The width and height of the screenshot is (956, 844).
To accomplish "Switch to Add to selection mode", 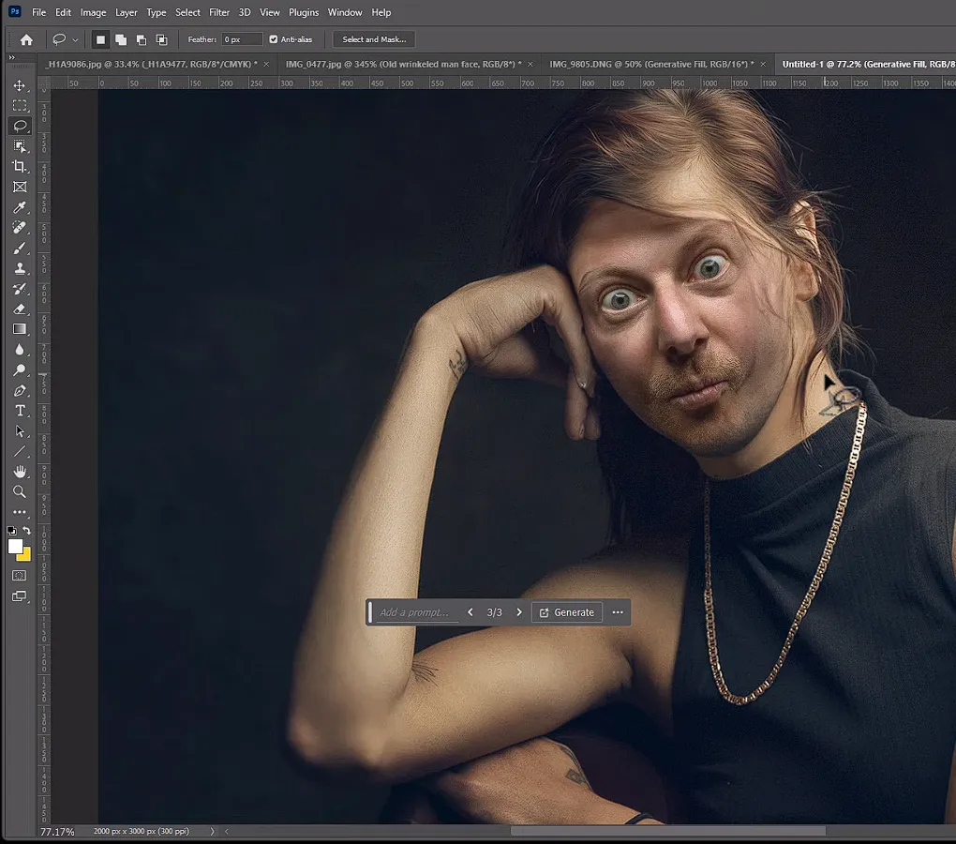I will 121,38.
